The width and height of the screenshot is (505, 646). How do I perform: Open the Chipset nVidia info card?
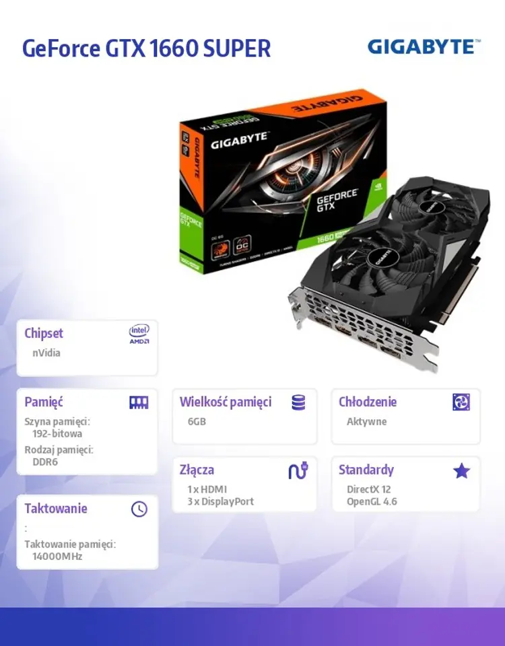coord(87,348)
